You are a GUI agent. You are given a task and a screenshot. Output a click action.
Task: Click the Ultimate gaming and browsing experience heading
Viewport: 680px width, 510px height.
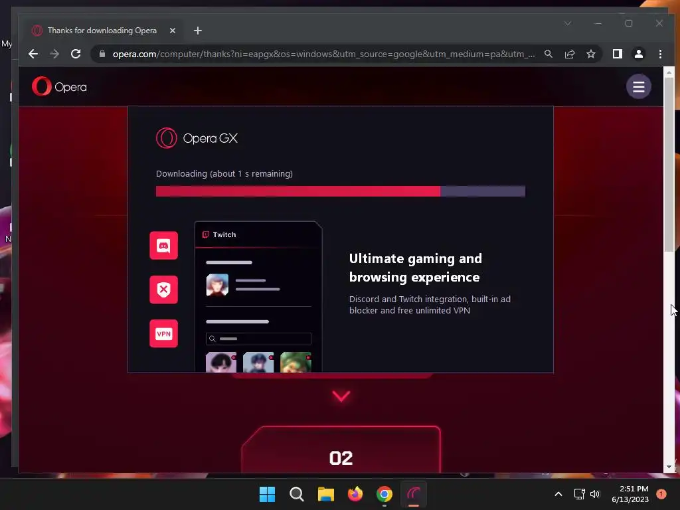click(416, 268)
